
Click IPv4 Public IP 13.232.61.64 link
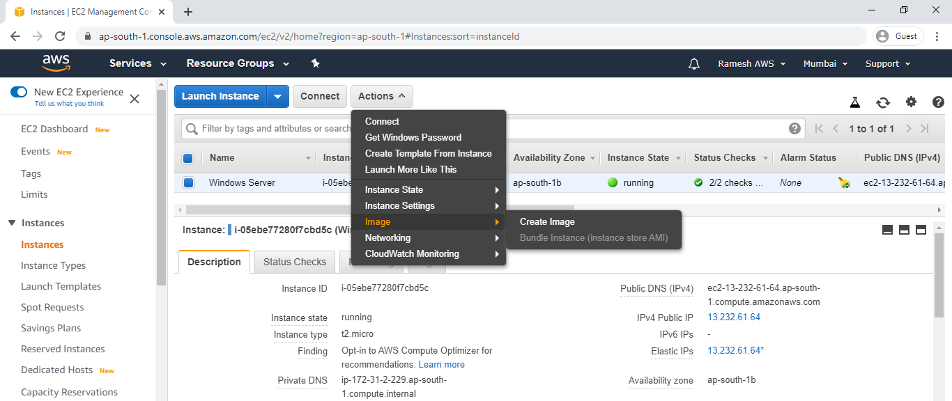click(734, 317)
